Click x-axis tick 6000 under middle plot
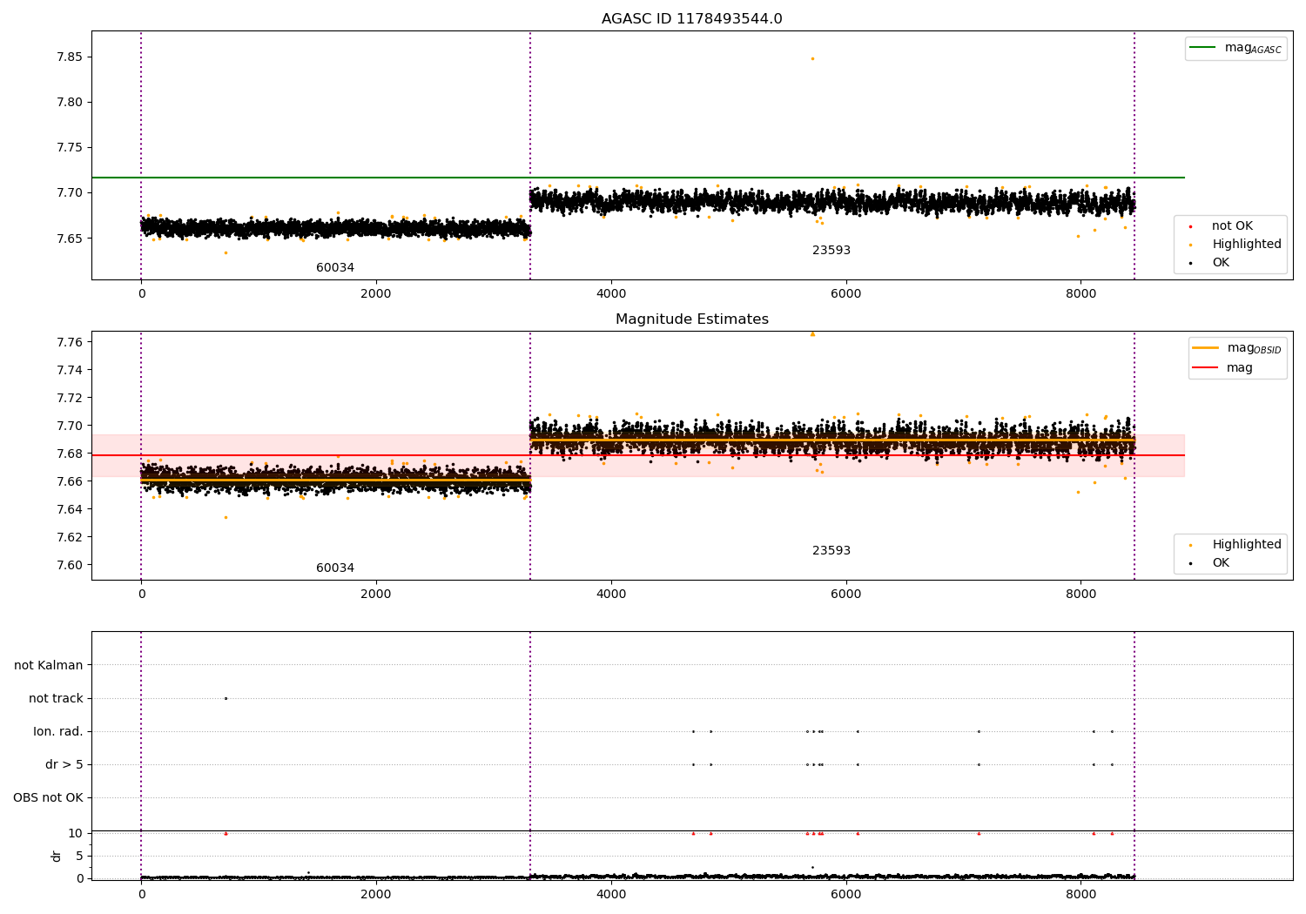The height and width of the screenshot is (914, 1306). tap(846, 595)
